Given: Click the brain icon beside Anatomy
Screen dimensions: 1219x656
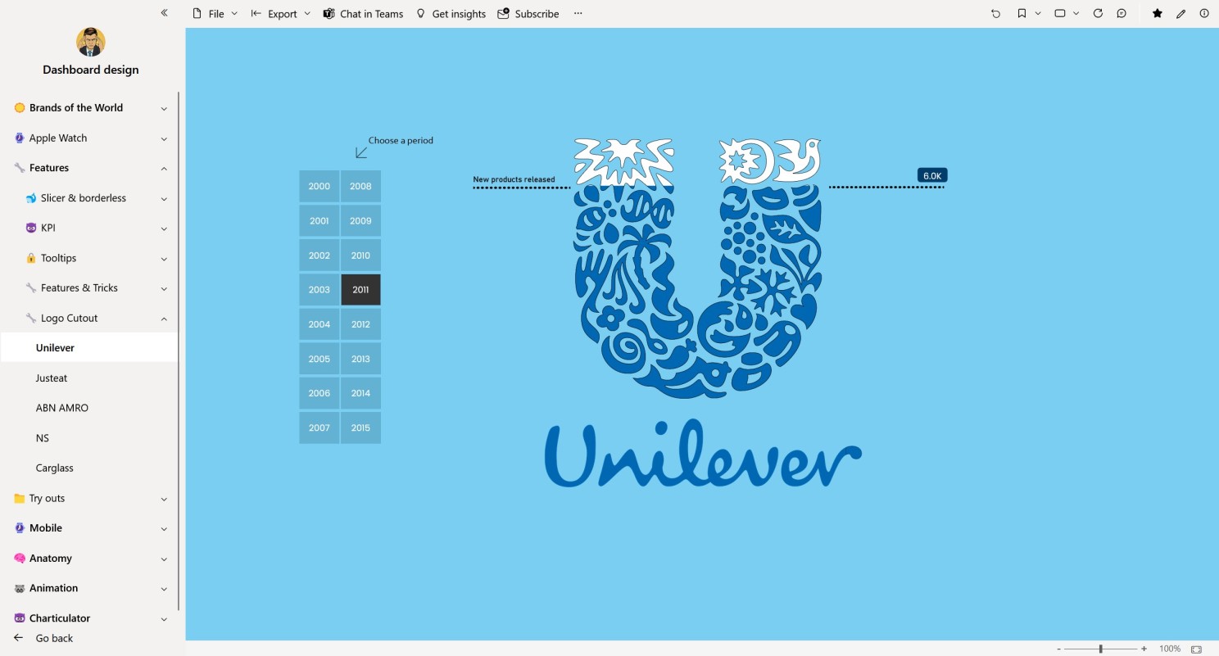Looking at the screenshot, I should [20, 559].
